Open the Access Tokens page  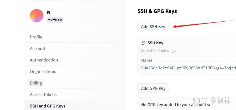tap(76, 95)
